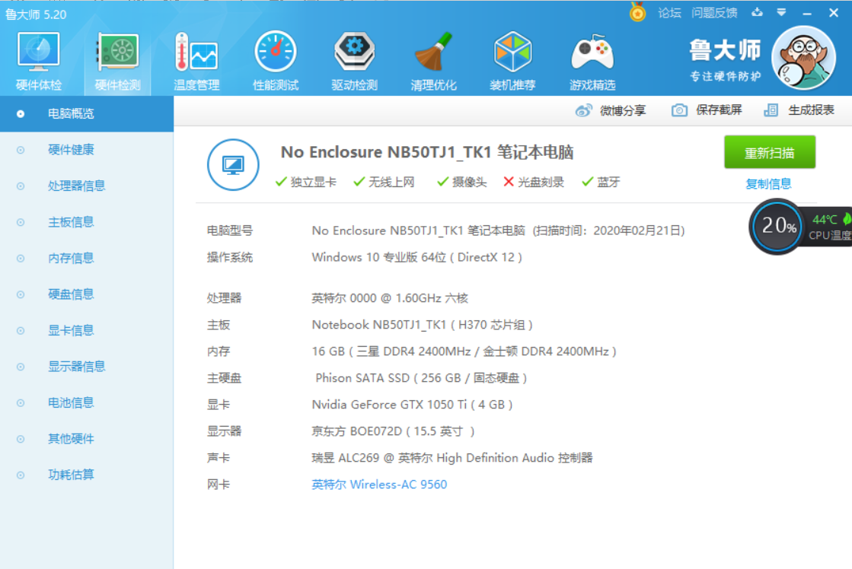Select 电脑概览 sidebar tab
852x569 pixels.
coord(87,113)
